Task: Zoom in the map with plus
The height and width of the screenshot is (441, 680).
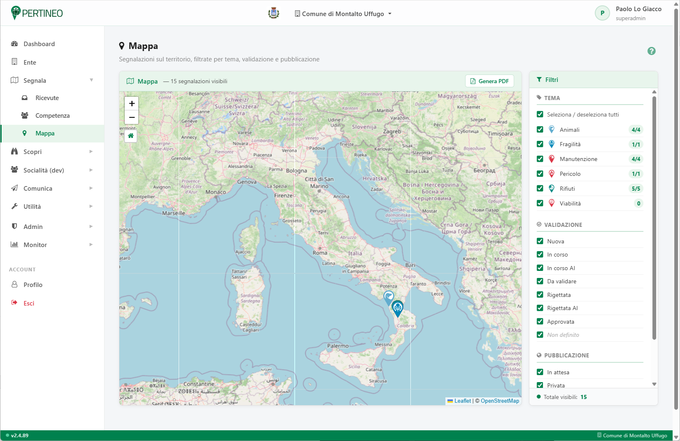Action: point(132,103)
